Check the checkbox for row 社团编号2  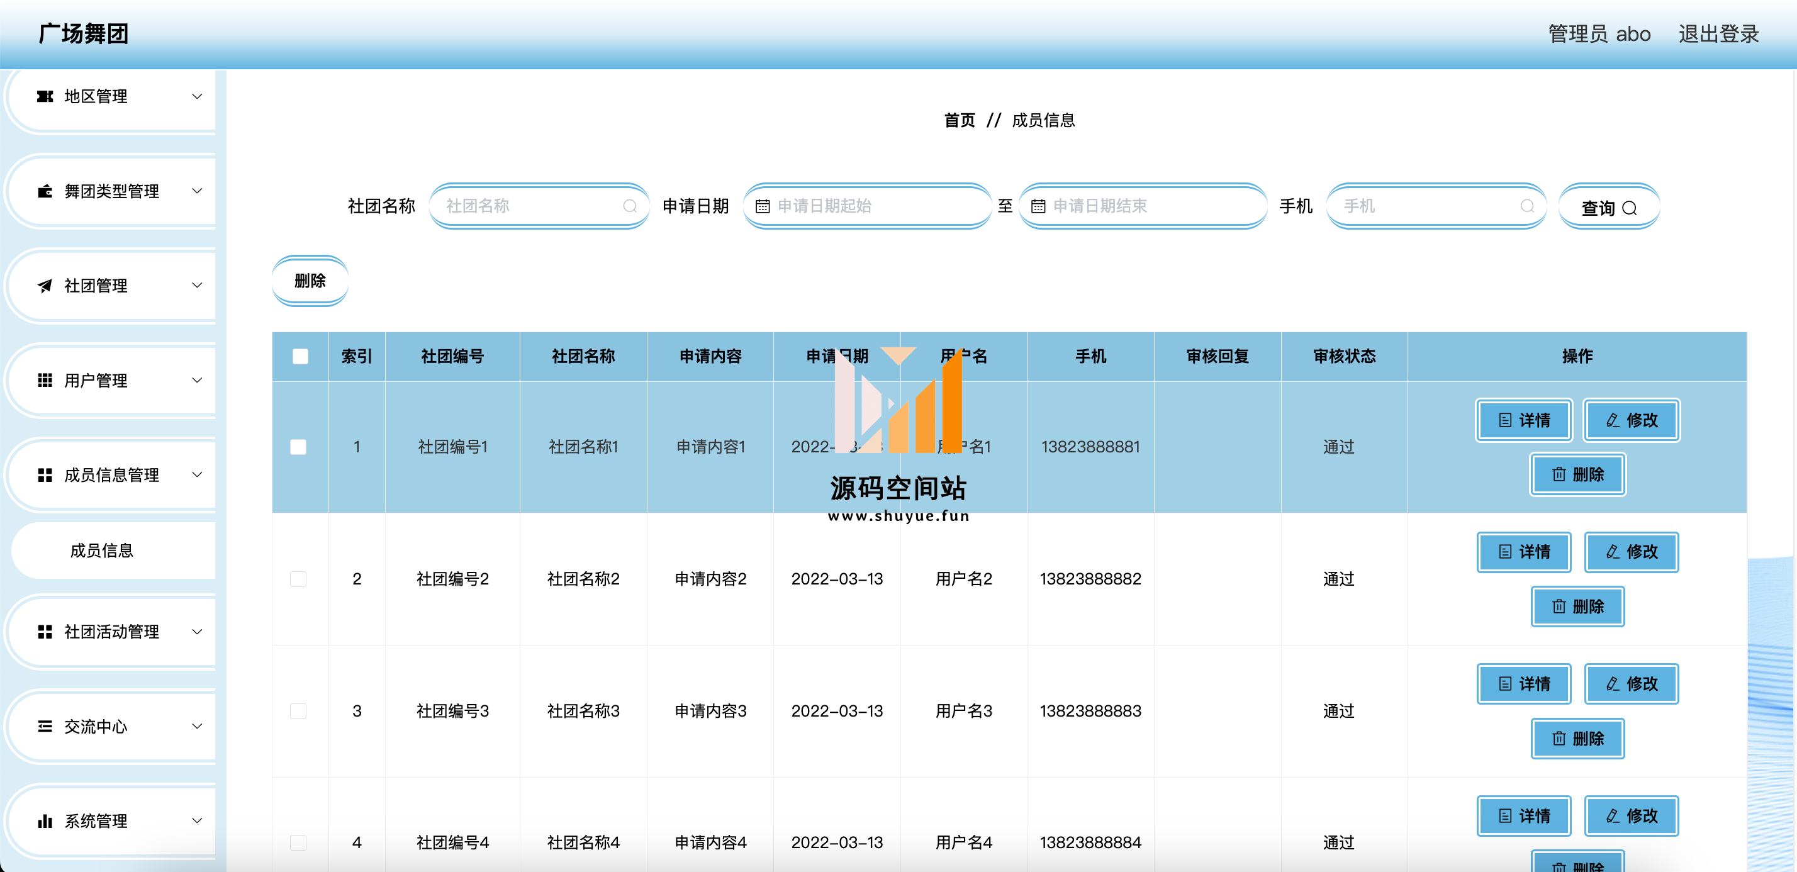click(x=298, y=579)
